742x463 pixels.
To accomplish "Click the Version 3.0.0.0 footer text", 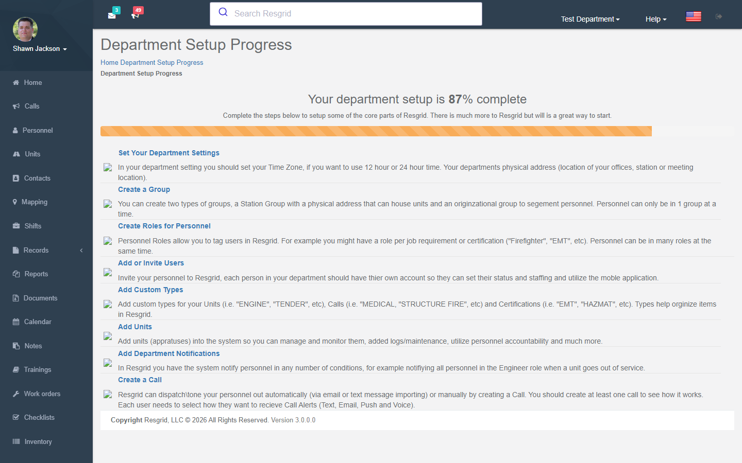I will (x=293, y=420).
